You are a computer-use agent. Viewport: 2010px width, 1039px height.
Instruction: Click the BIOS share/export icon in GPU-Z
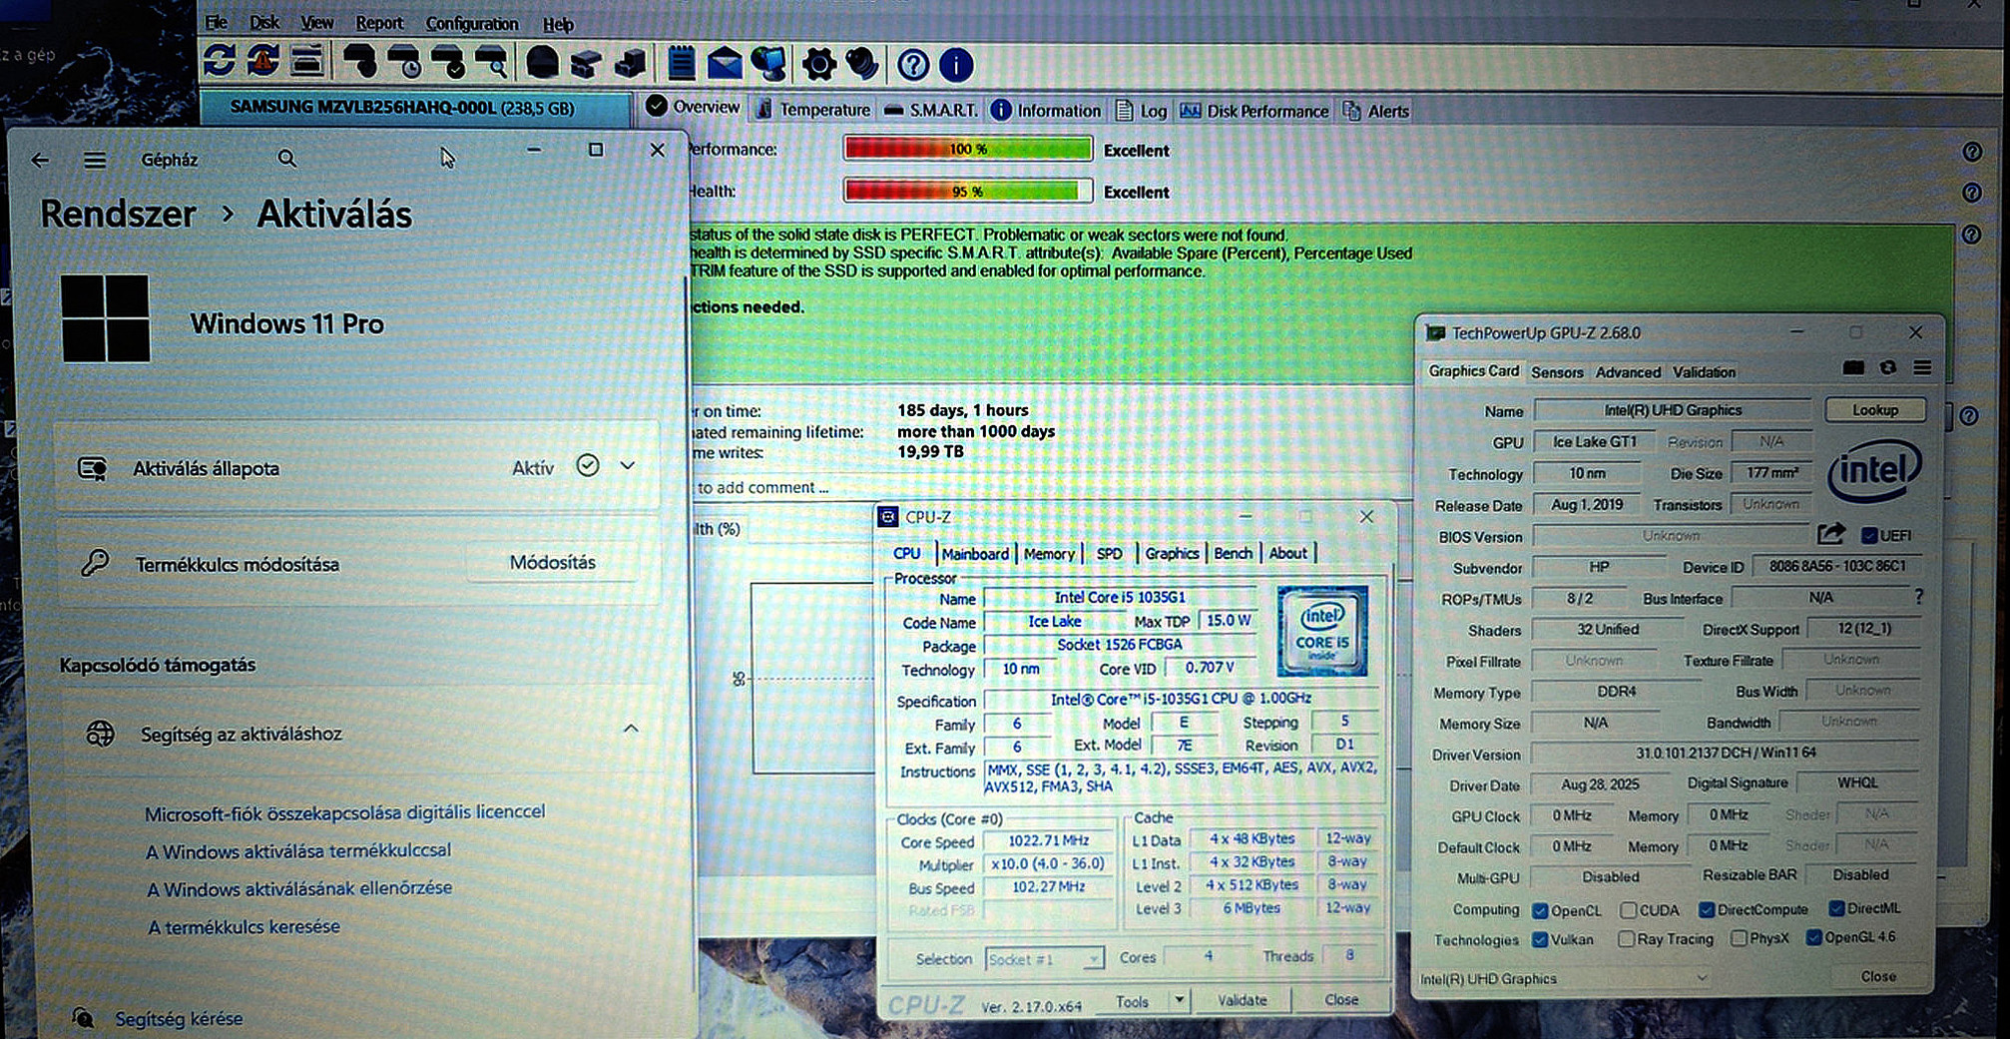tap(1831, 535)
